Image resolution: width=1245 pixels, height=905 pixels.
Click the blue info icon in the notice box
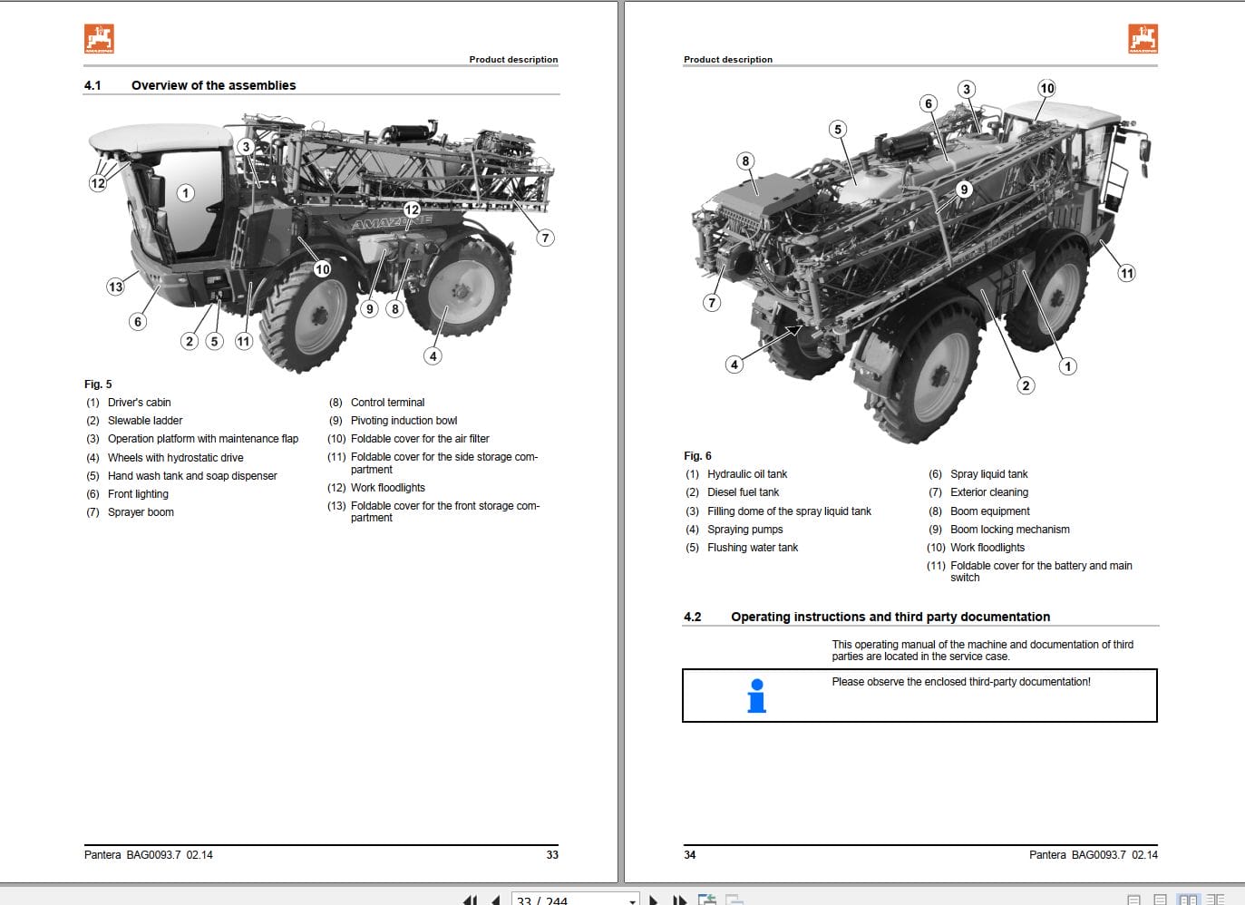click(x=754, y=696)
